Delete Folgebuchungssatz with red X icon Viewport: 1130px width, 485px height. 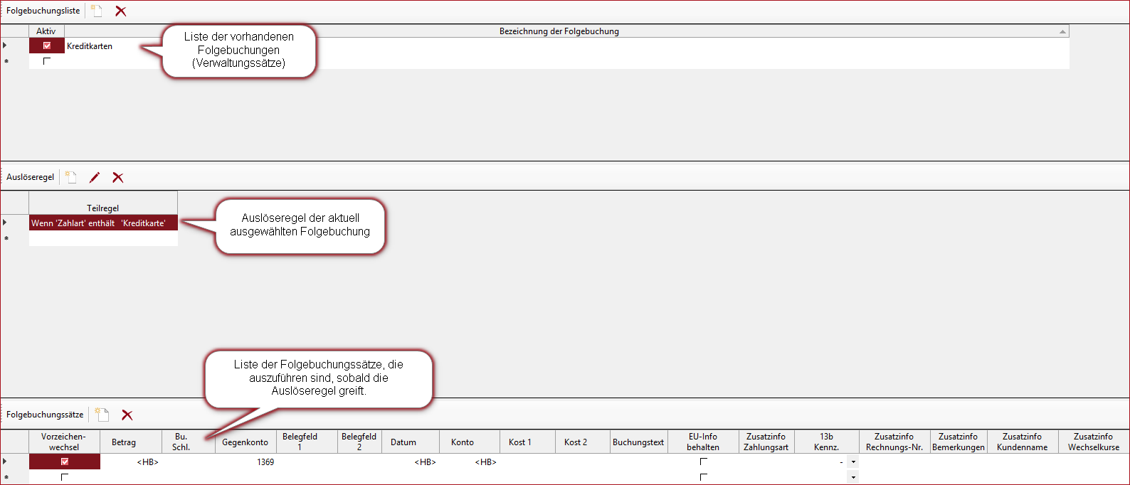pyautogui.click(x=127, y=415)
